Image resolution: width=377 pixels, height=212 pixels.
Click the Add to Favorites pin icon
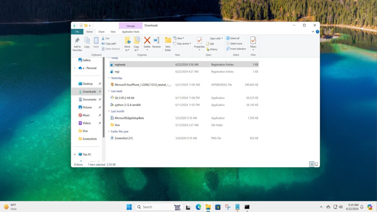click(77, 40)
